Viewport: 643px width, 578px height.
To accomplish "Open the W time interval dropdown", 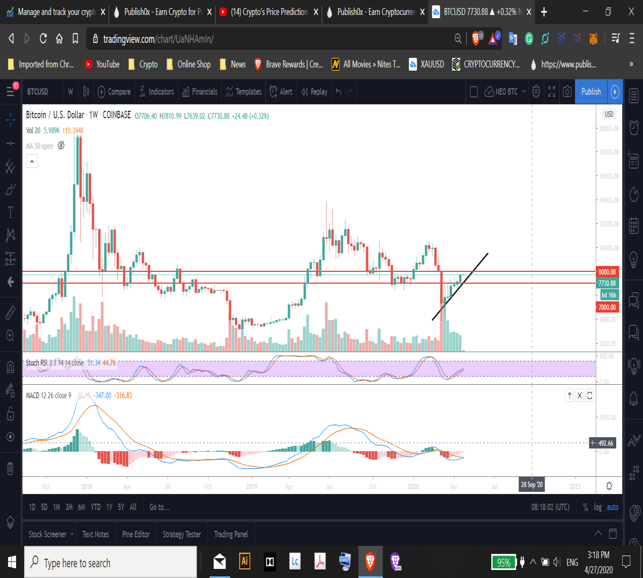I will coord(70,92).
